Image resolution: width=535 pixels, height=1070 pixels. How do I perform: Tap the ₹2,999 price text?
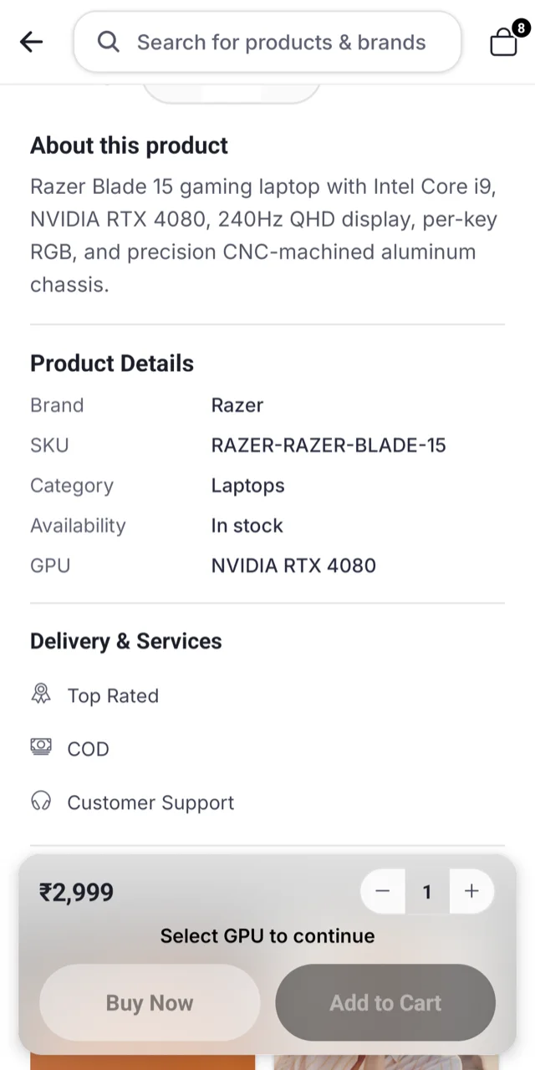pyautogui.click(x=76, y=892)
